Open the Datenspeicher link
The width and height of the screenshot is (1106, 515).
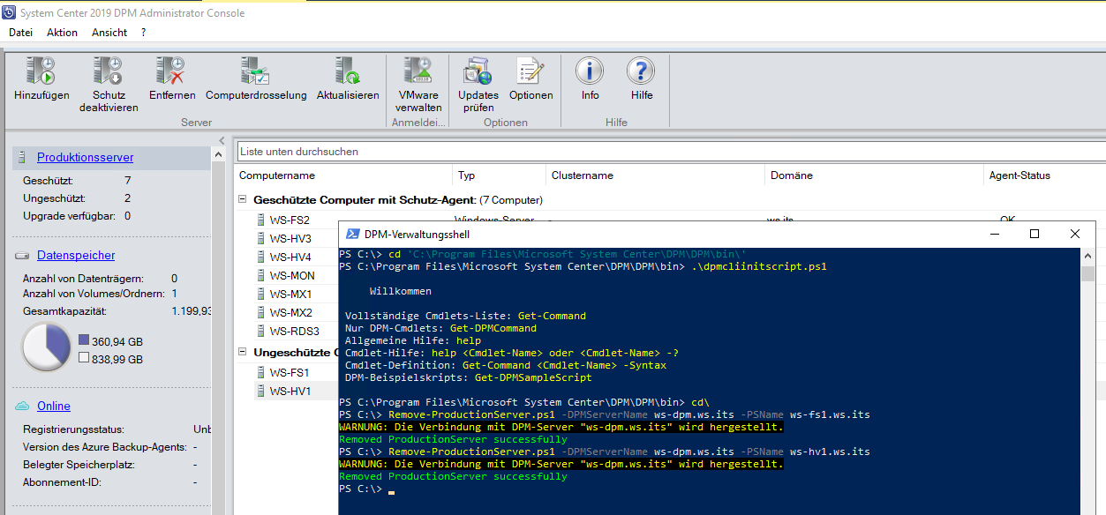click(76, 256)
